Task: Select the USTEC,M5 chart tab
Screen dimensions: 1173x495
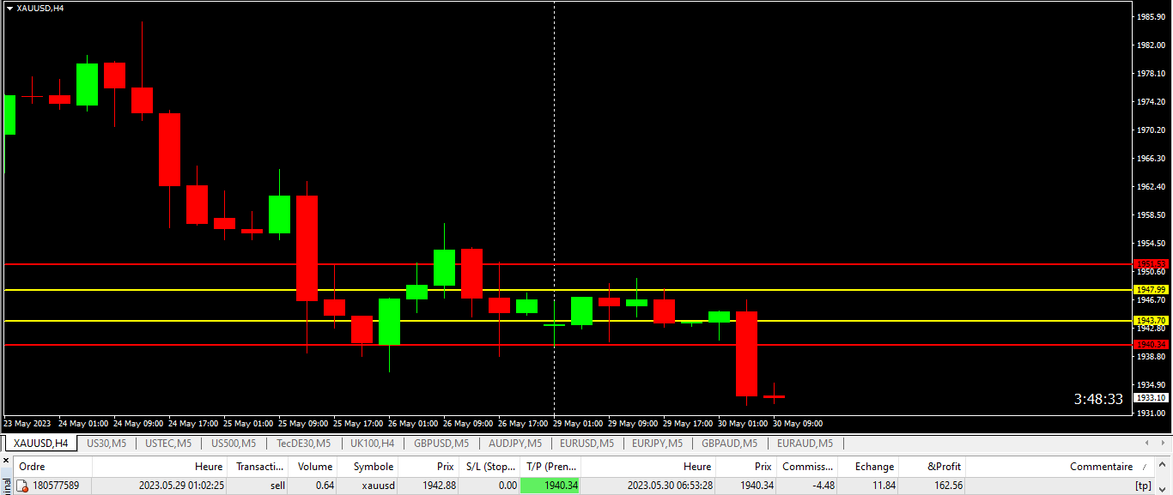Action: (170, 444)
